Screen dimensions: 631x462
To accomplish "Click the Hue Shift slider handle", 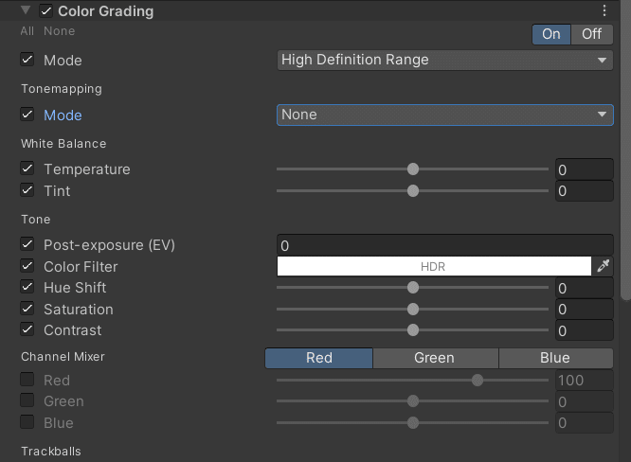I will (x=413, y=288).
